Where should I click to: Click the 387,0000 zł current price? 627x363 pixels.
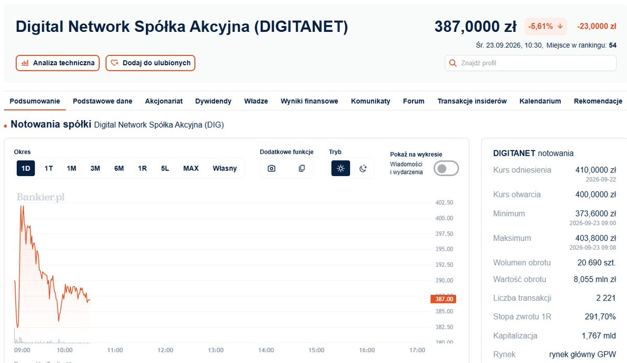pos(475,27)
